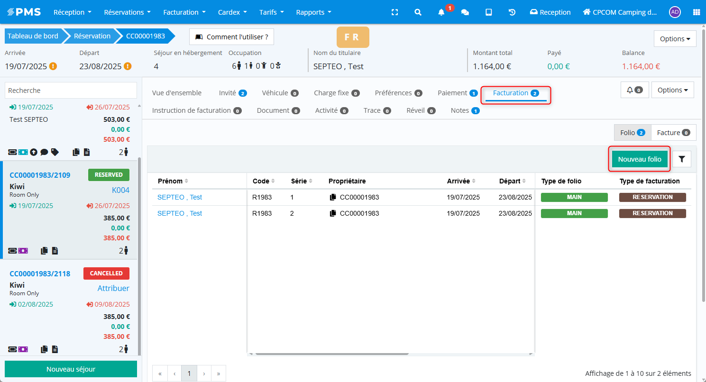706x382 pixels.
Task: Click the Recherche search field
Action: click(71, 90)
